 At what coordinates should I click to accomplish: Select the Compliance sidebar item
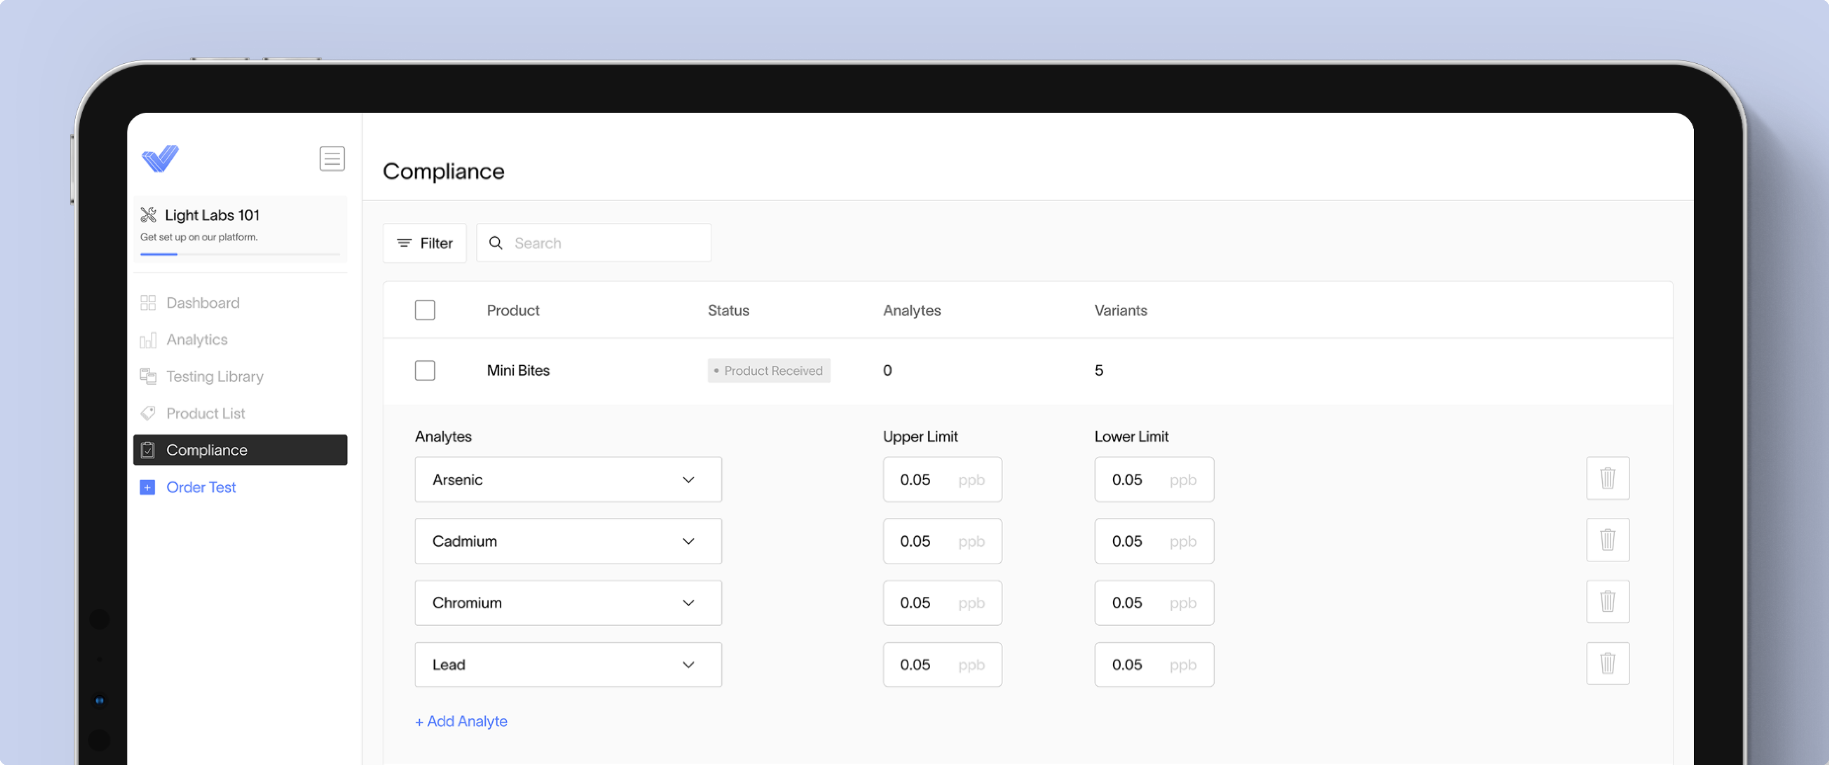pyautogui.click(x=240, y=450)
